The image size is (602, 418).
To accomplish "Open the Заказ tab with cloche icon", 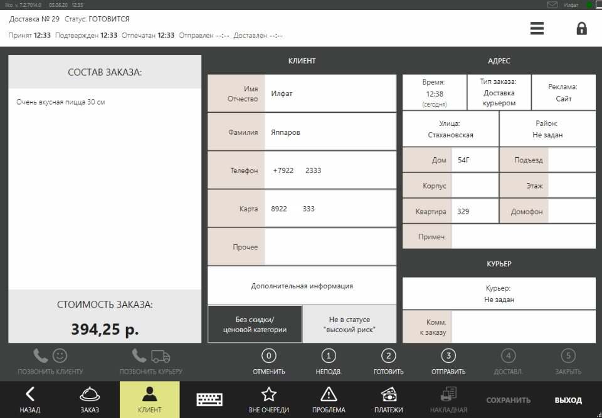I will pyautogui.click(x=90, y=400).
